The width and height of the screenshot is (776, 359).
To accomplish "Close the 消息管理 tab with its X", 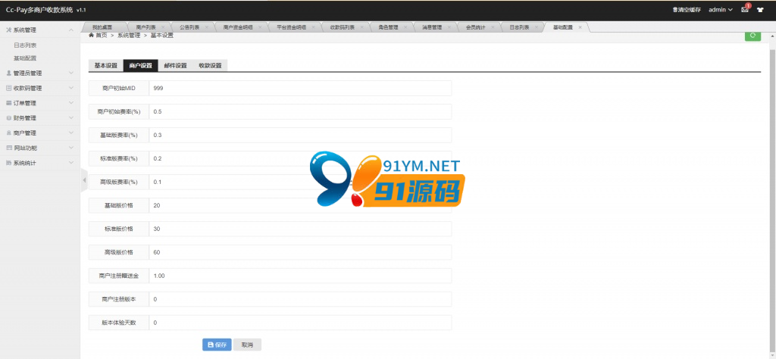I will pos(449,27).
